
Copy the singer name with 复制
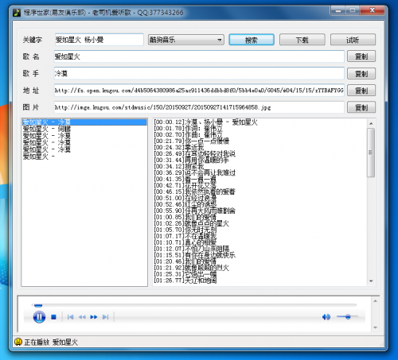point(361,73)
